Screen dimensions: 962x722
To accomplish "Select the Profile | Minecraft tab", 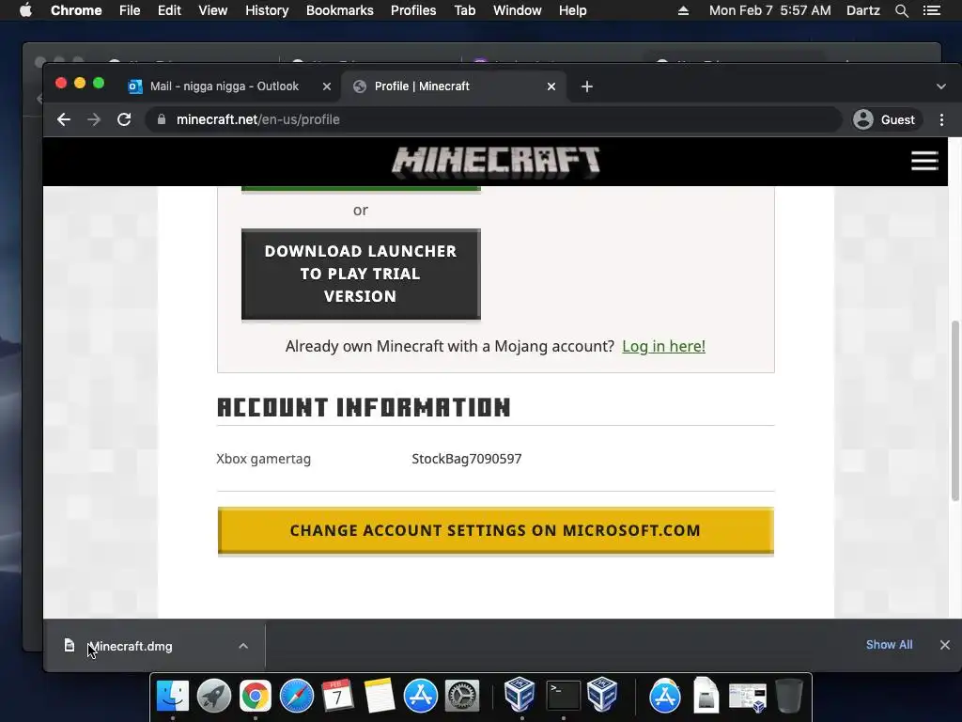I will [454, 86].
